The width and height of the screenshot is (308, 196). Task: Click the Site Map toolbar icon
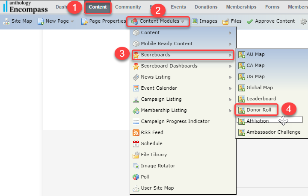[6, 21]
